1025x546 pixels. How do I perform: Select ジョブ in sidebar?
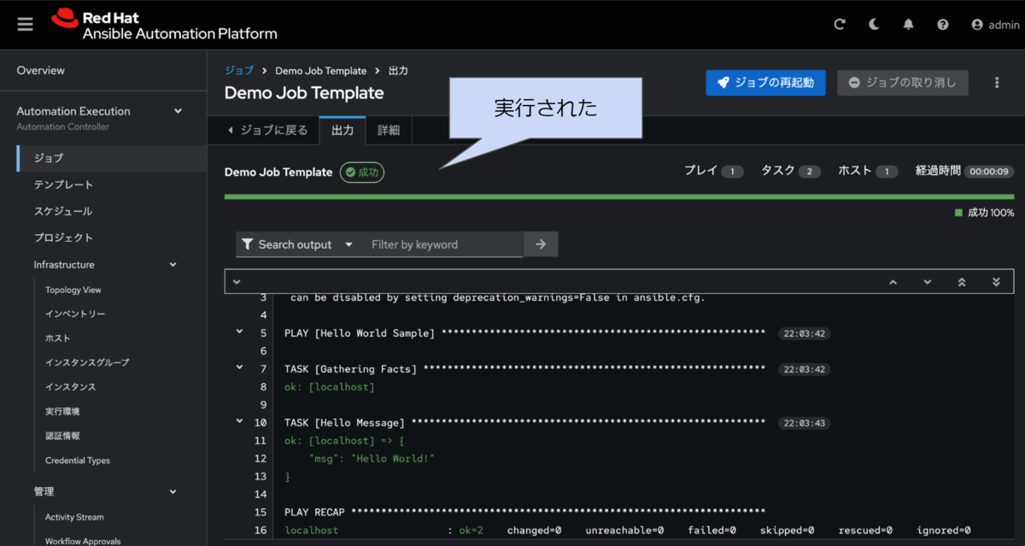(111, 158)
